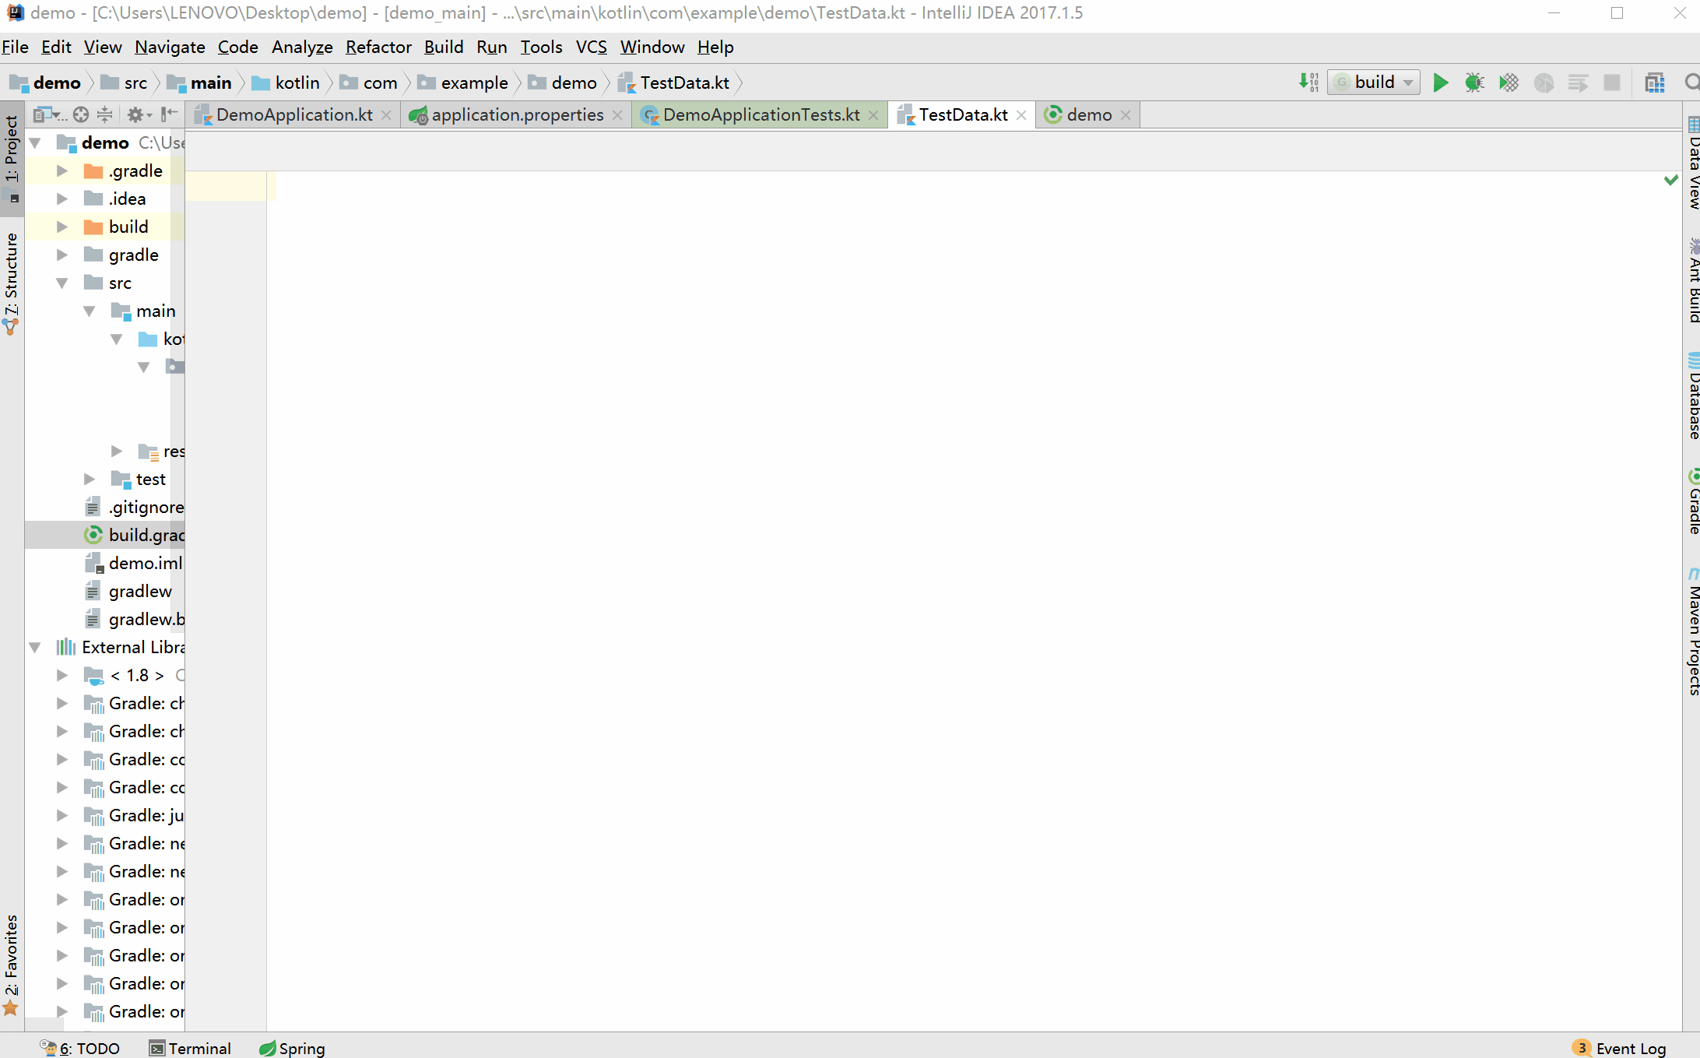Image resolution: width=1700 pixels, height=1058 pixels.
Task: Run with coverage icon
Action: (x=1509, y=83)
